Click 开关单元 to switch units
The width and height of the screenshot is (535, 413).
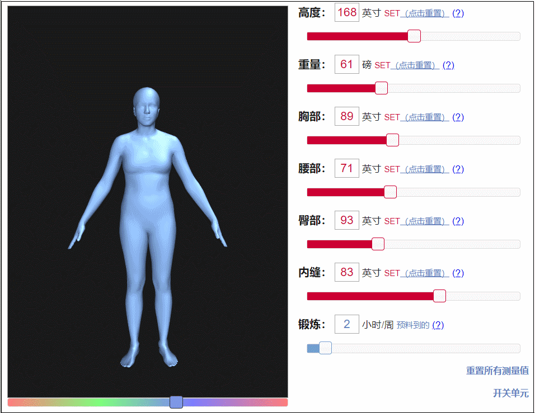coord(511,393)
